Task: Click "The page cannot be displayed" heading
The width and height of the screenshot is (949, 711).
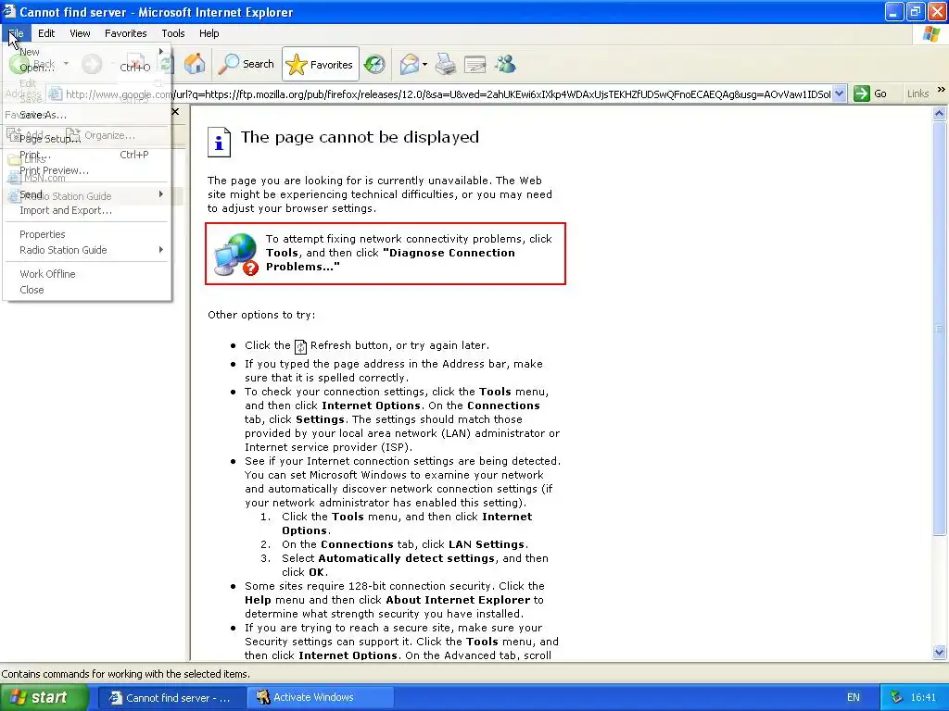Action: pos(360,137)
